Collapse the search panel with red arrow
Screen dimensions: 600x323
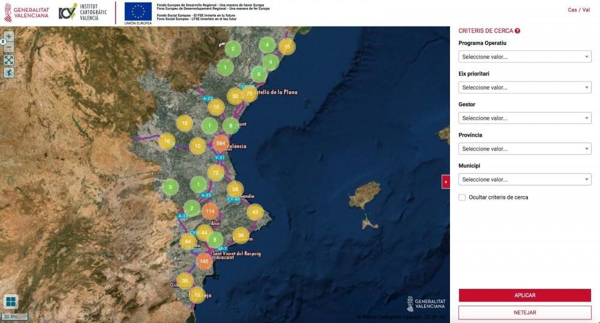[x=446, y=181]
